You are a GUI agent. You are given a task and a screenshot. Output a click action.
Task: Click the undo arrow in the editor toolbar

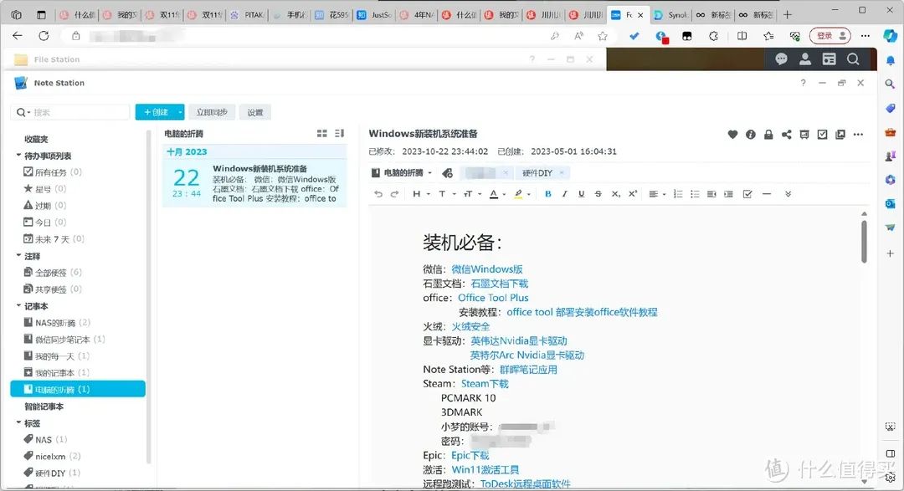[379, 194]
